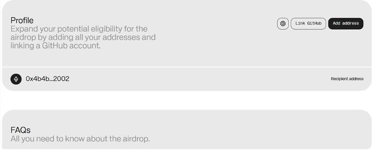
Task: Select the 0x4b4b...2002 wallet address
Action: [x=47, y=79]
